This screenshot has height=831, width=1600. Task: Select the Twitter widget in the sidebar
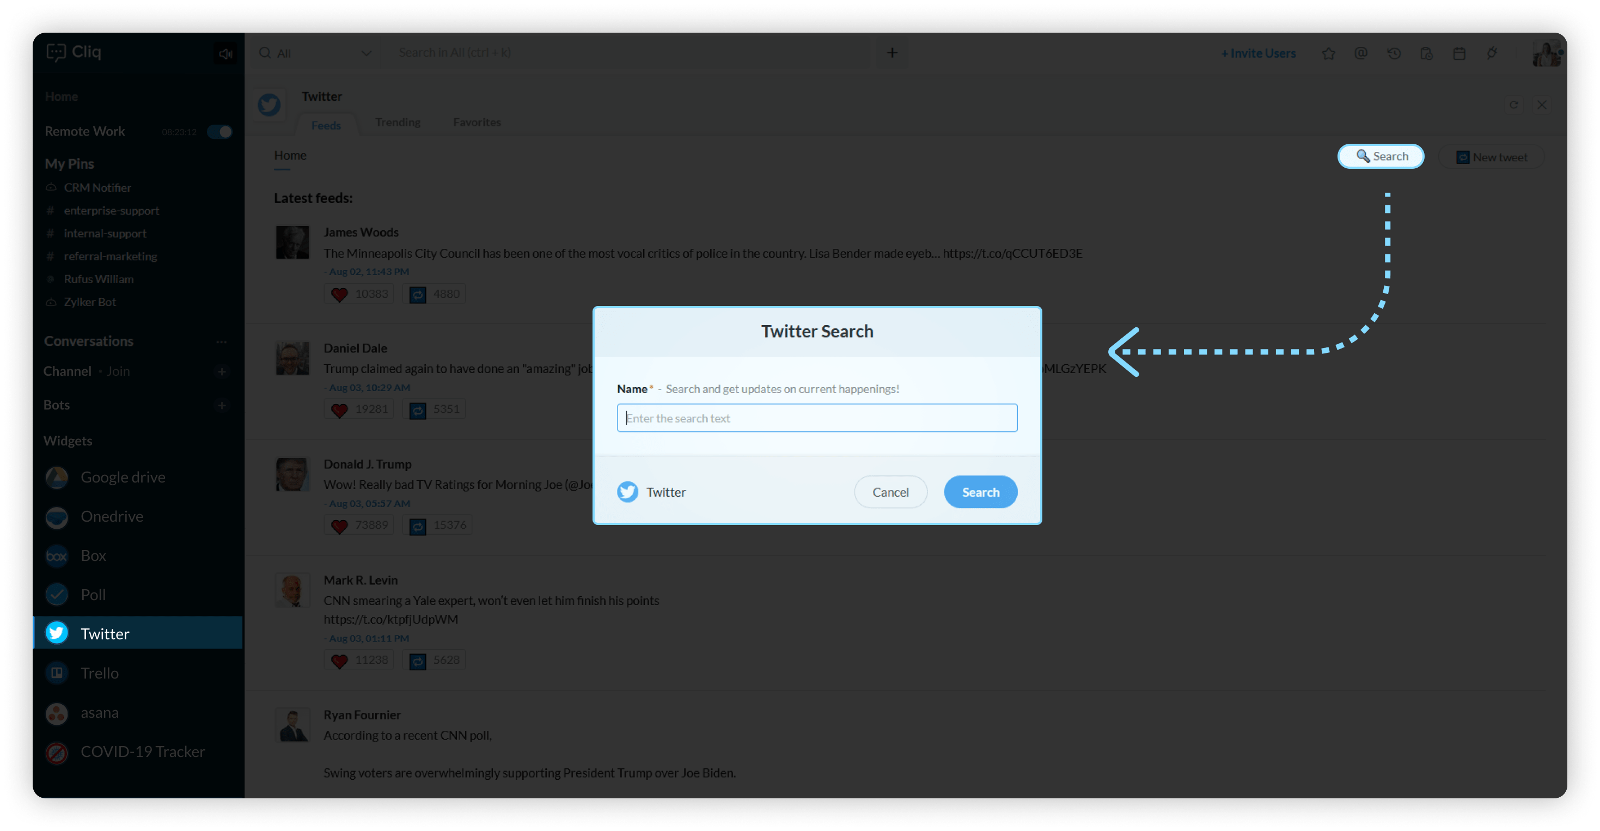point(138,633)
